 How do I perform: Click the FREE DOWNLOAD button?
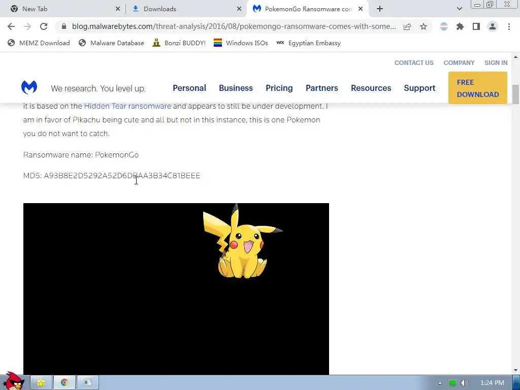click(477, 88)
